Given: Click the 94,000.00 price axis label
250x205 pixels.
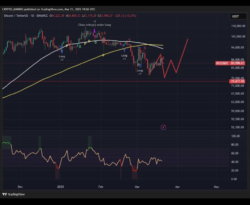Looking at the screenshot, I should pos(237,48).
